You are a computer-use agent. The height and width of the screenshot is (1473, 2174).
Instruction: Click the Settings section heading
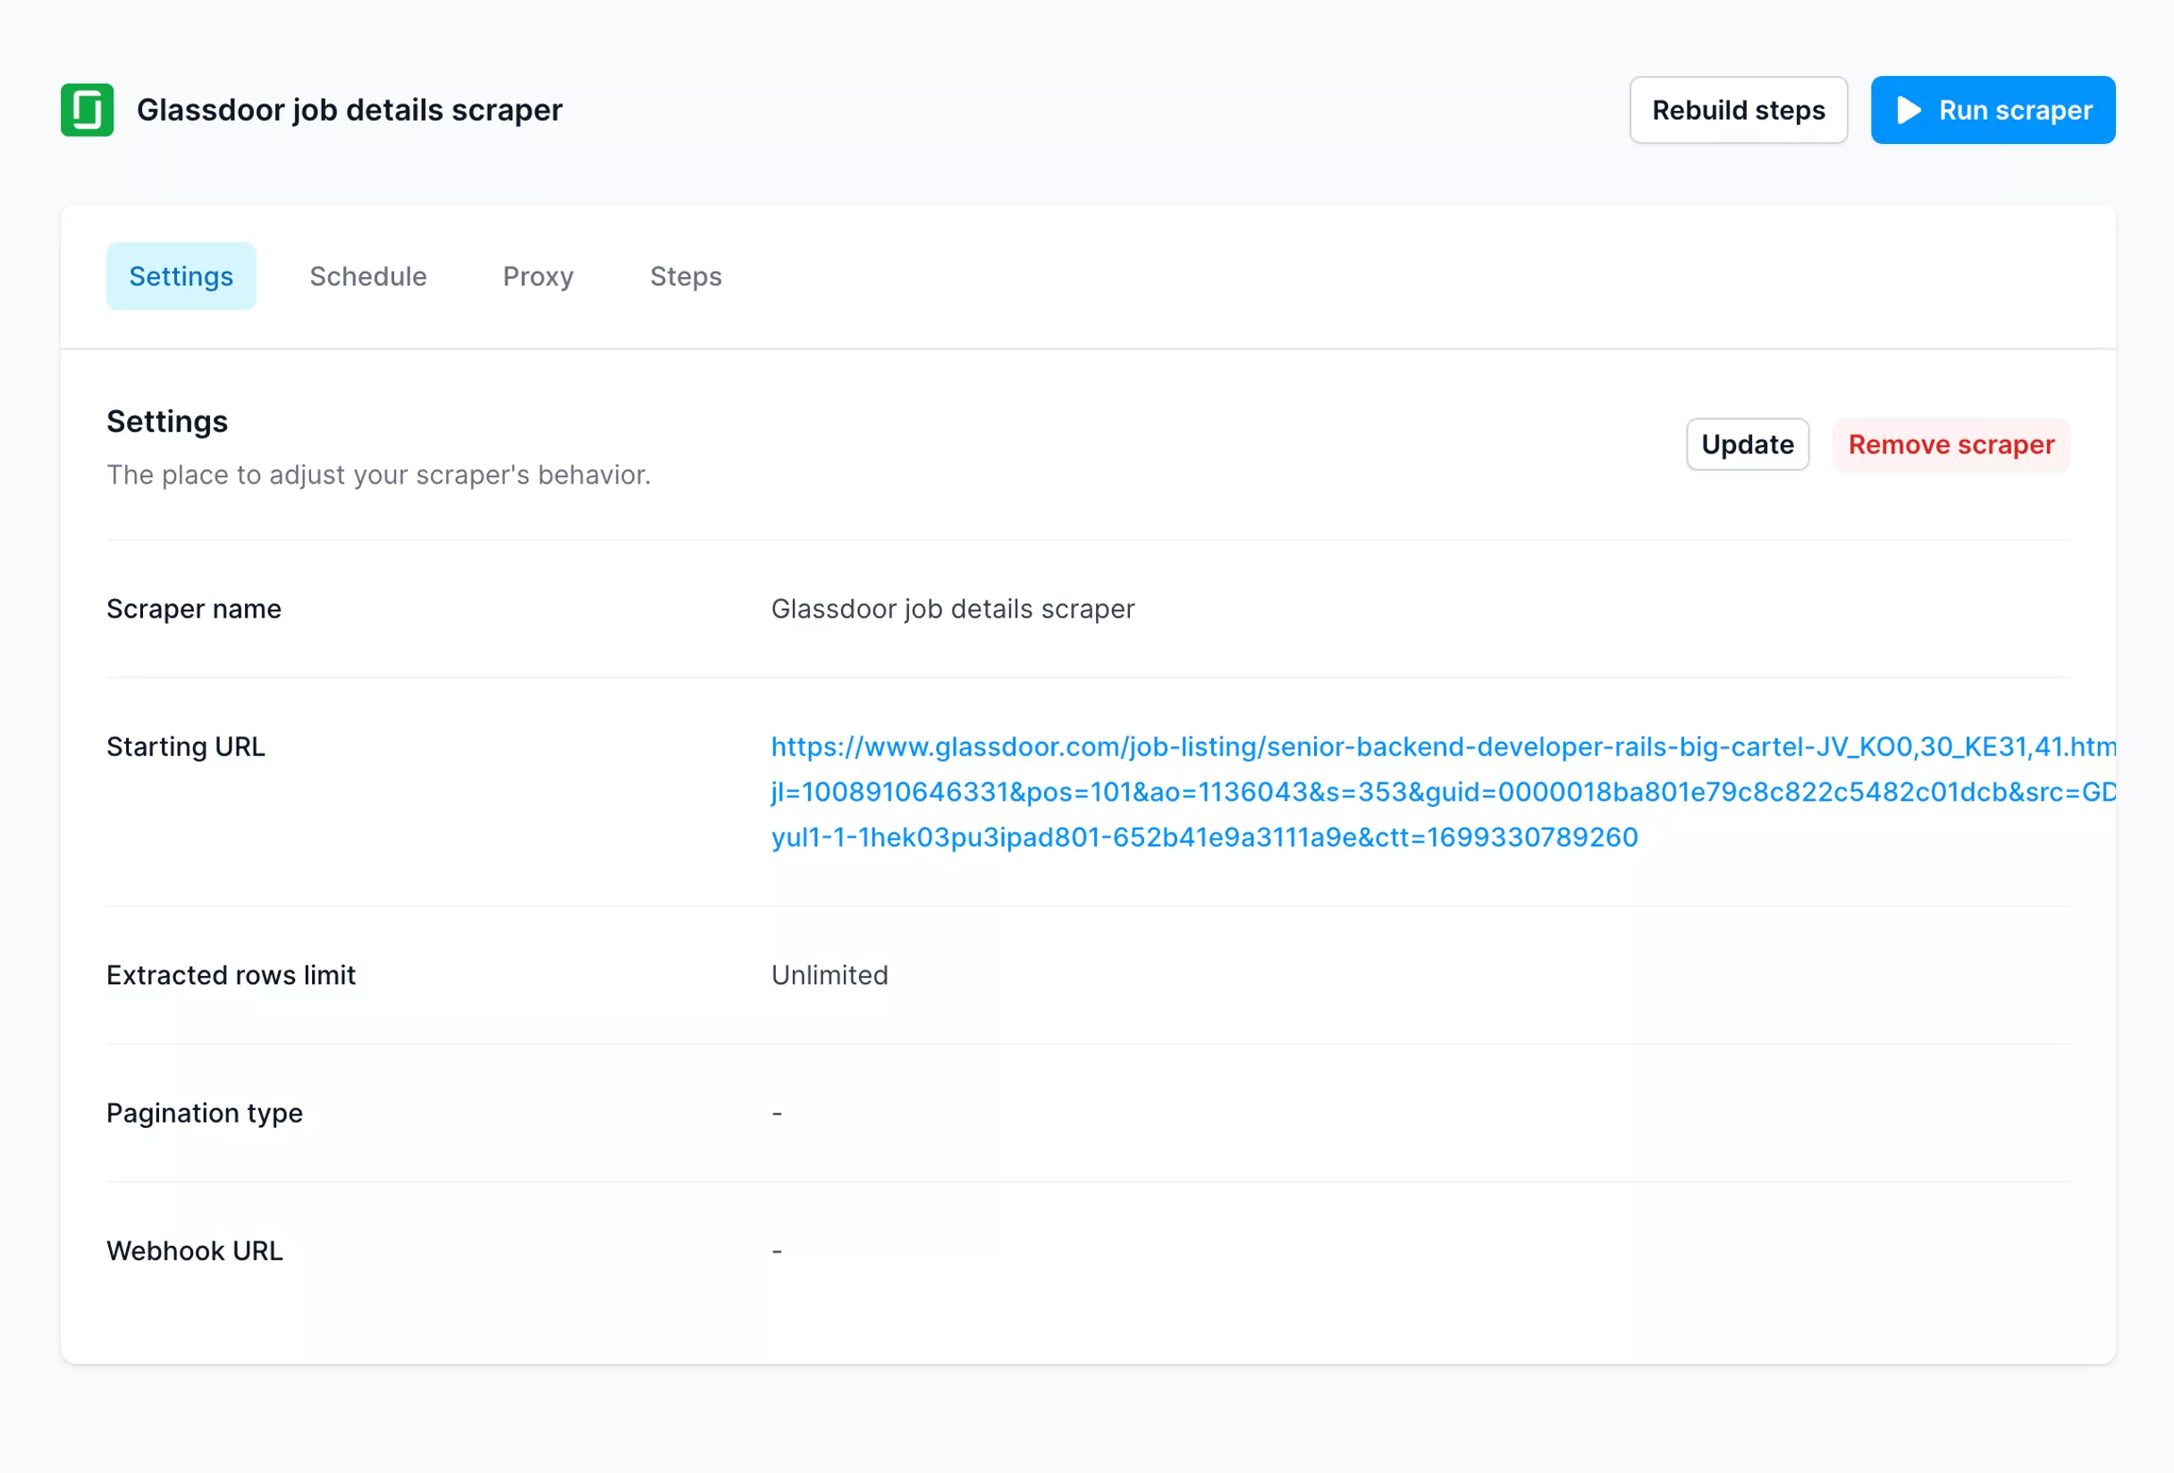pyautogui.click(x=166, y=422)
